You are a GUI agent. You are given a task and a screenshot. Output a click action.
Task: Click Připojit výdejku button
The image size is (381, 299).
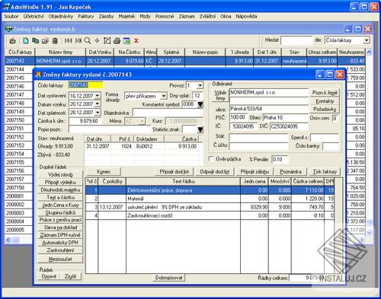click(60, 182)
